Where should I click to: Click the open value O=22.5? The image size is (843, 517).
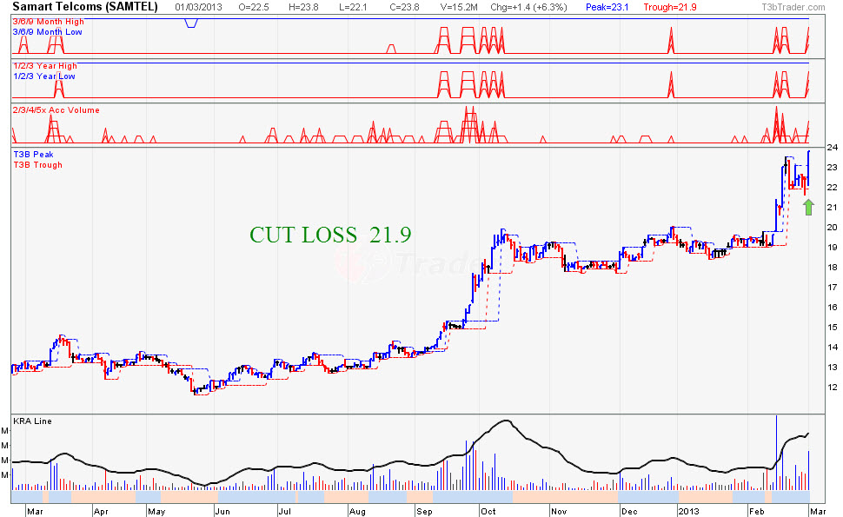click(253, 8)
